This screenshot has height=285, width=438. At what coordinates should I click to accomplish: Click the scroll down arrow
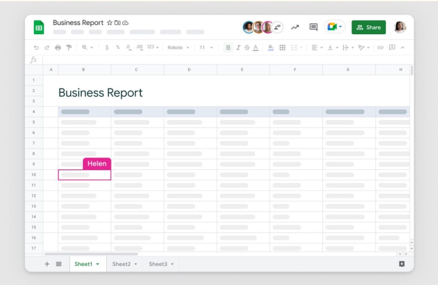point(412,248)
